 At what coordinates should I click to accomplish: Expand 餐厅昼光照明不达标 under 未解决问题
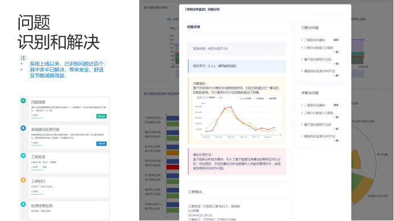coord(316,125)
